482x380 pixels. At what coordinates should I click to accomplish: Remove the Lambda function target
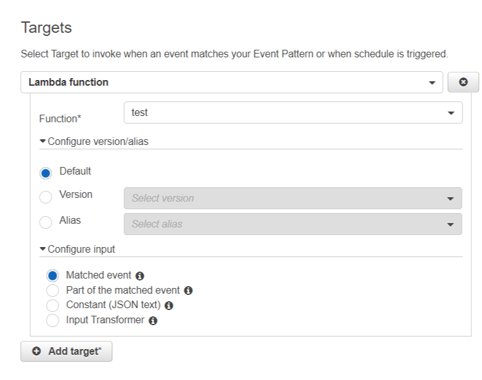pos(463,83)
